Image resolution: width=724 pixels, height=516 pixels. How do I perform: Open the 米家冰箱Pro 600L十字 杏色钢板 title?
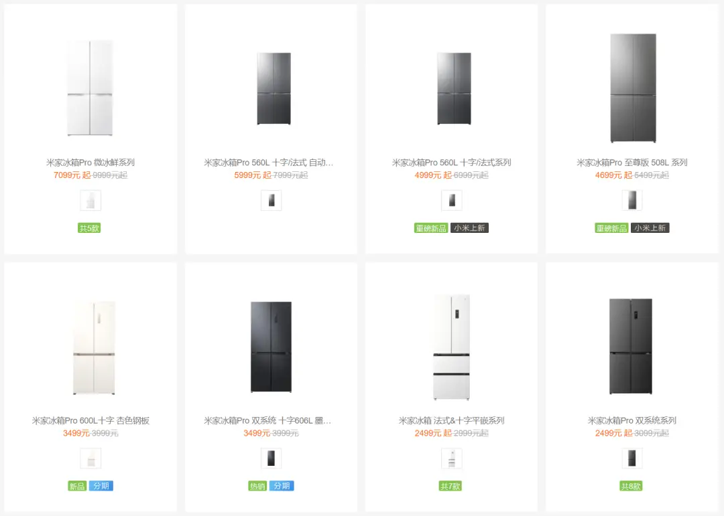click(x=90, y=420)
